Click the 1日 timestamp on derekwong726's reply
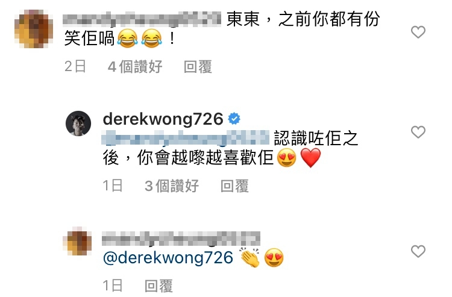Image resolution: width=452 pixels, height=297 pixels. coord(113,186)
